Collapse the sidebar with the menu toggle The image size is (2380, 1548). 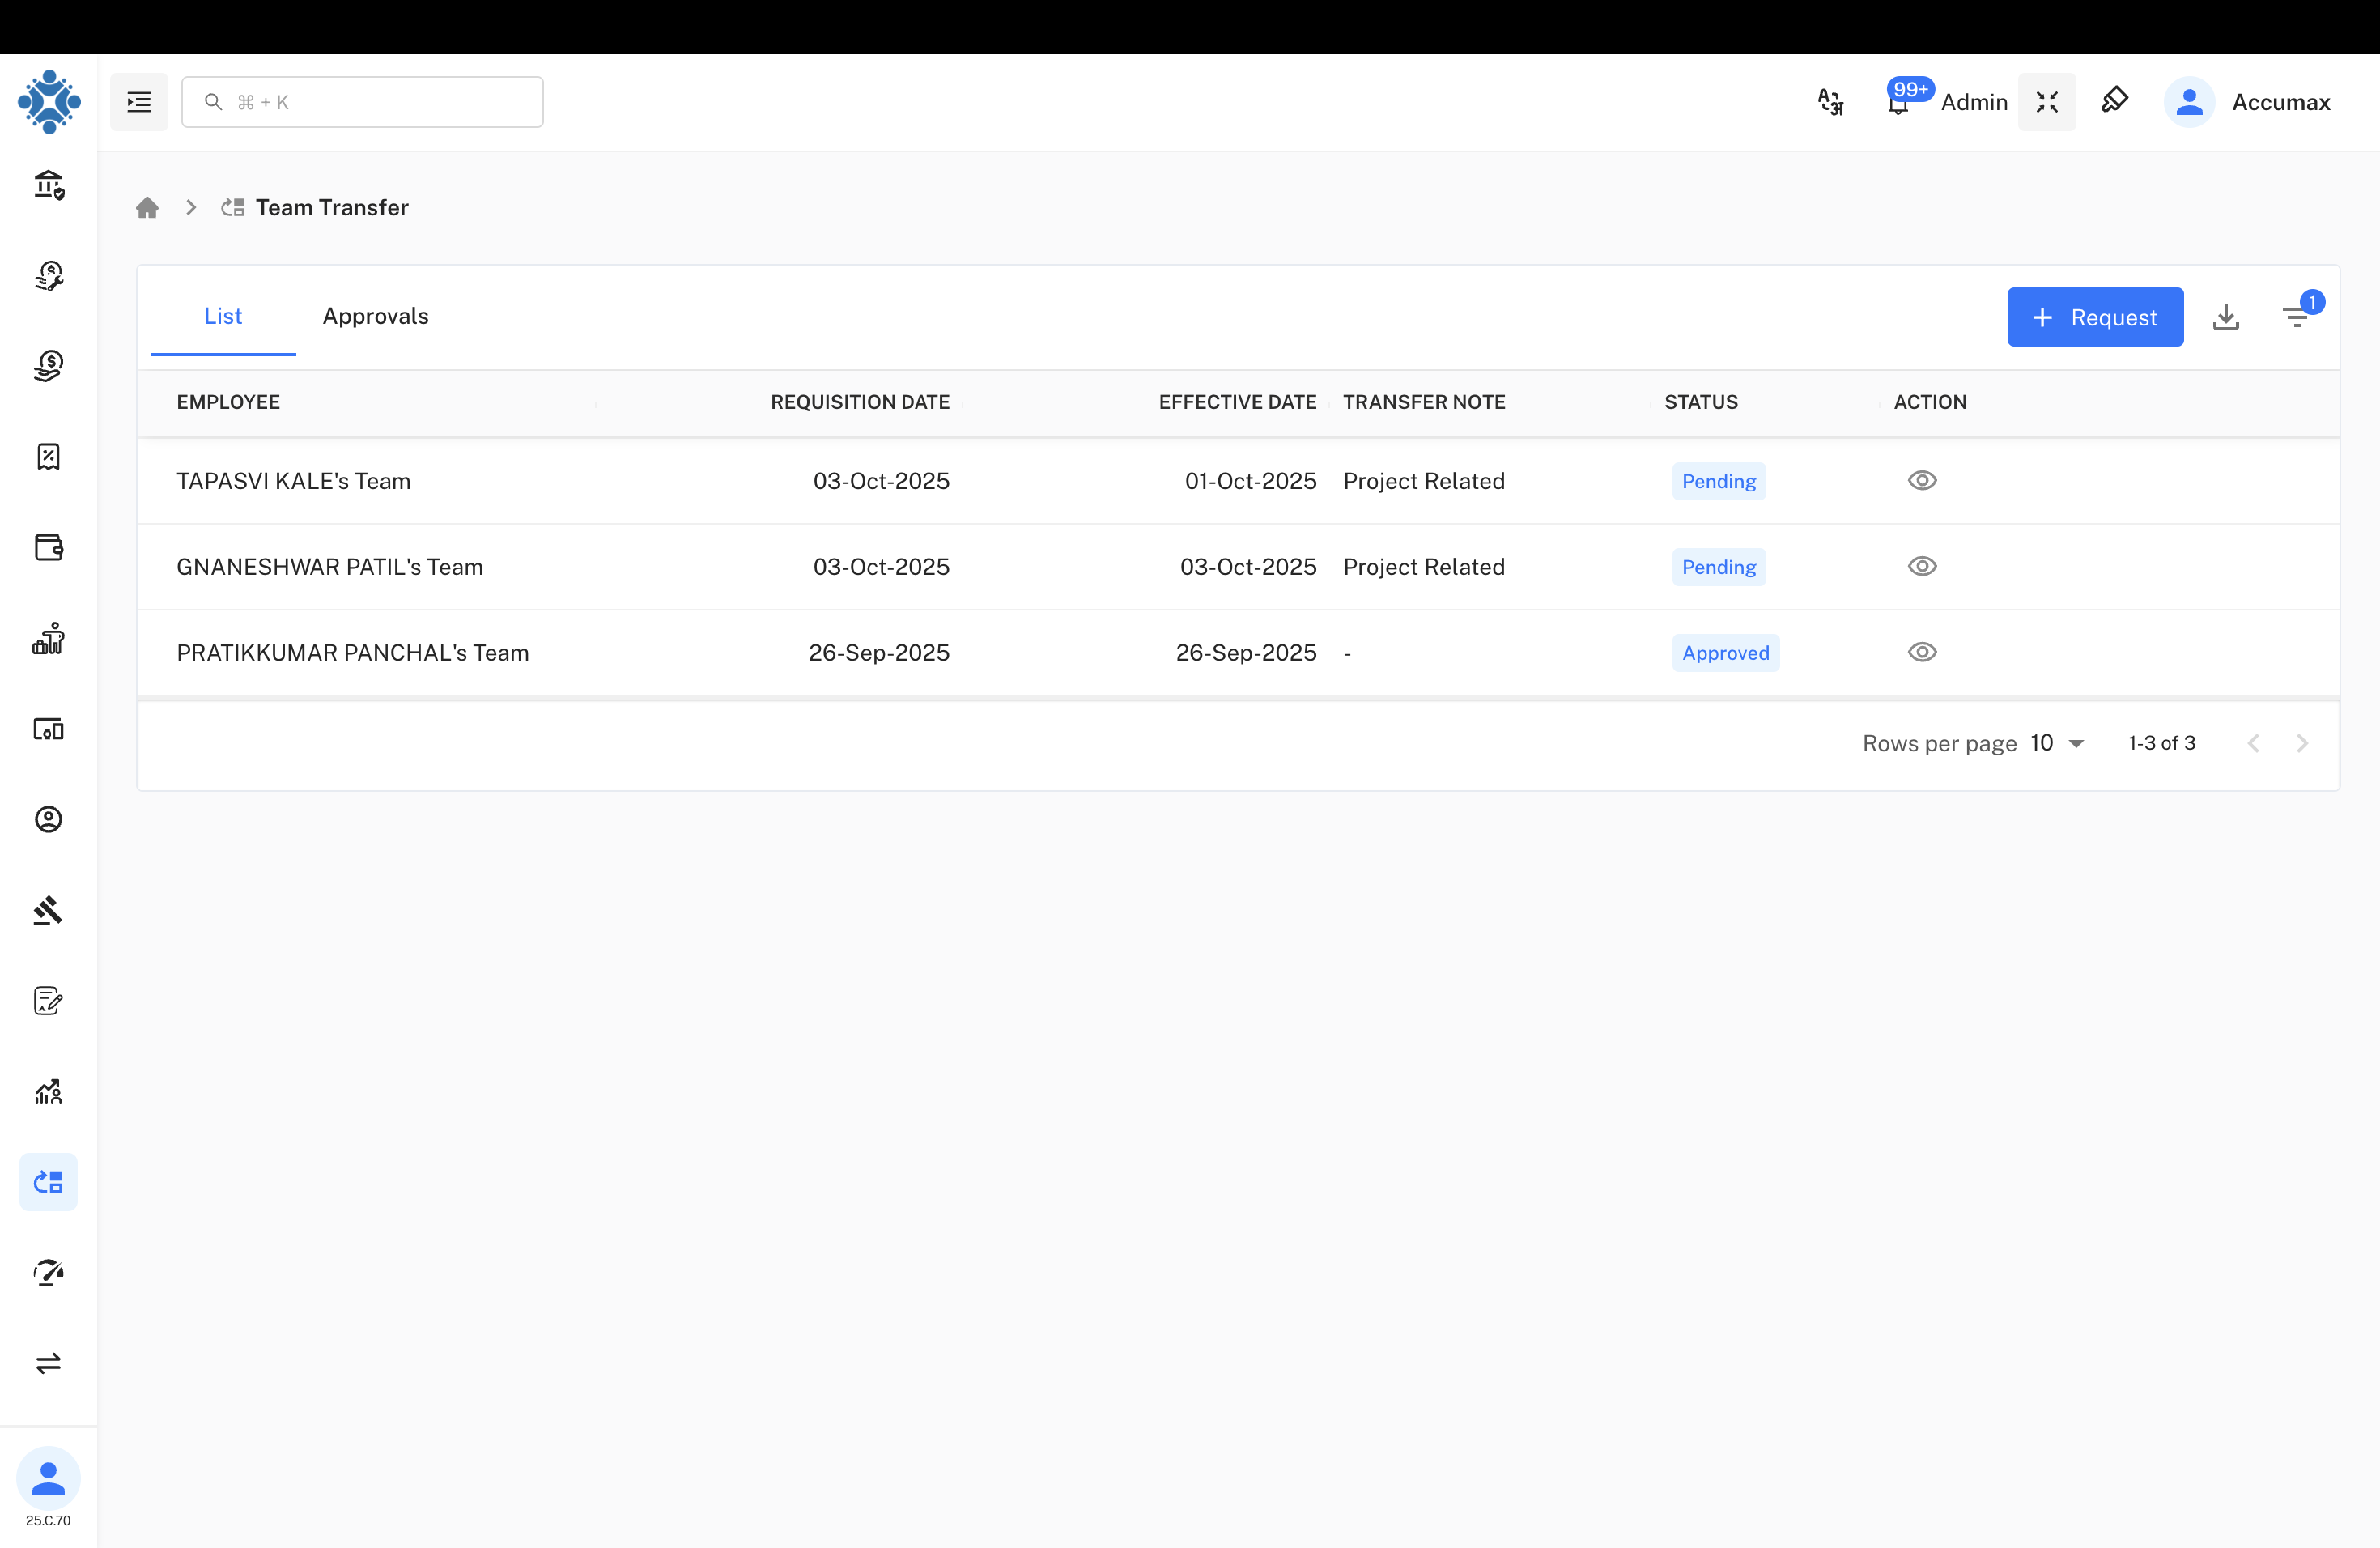tap(138, 101)
